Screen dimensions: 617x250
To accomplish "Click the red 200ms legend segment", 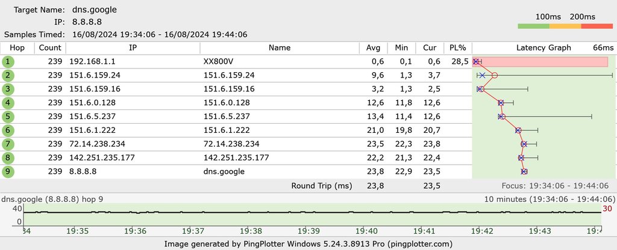I will [x=597, y=26].
